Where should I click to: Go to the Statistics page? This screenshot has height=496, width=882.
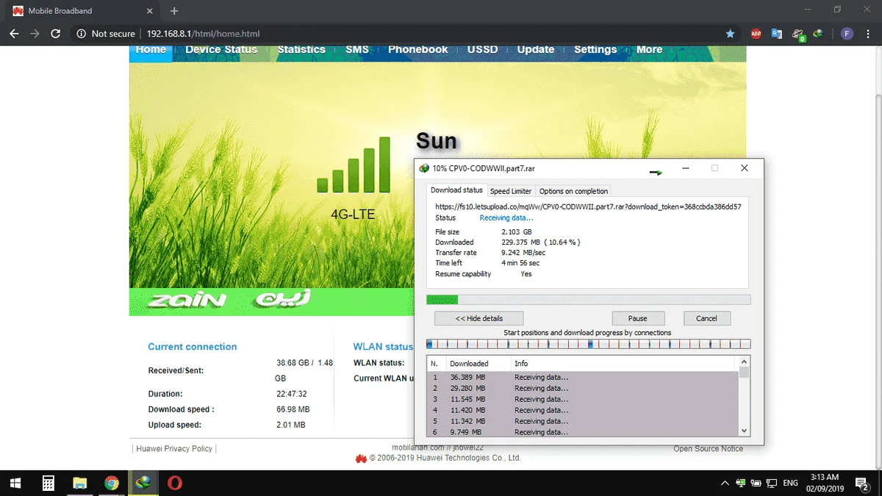pyautogui.click(x=301, y=49)
